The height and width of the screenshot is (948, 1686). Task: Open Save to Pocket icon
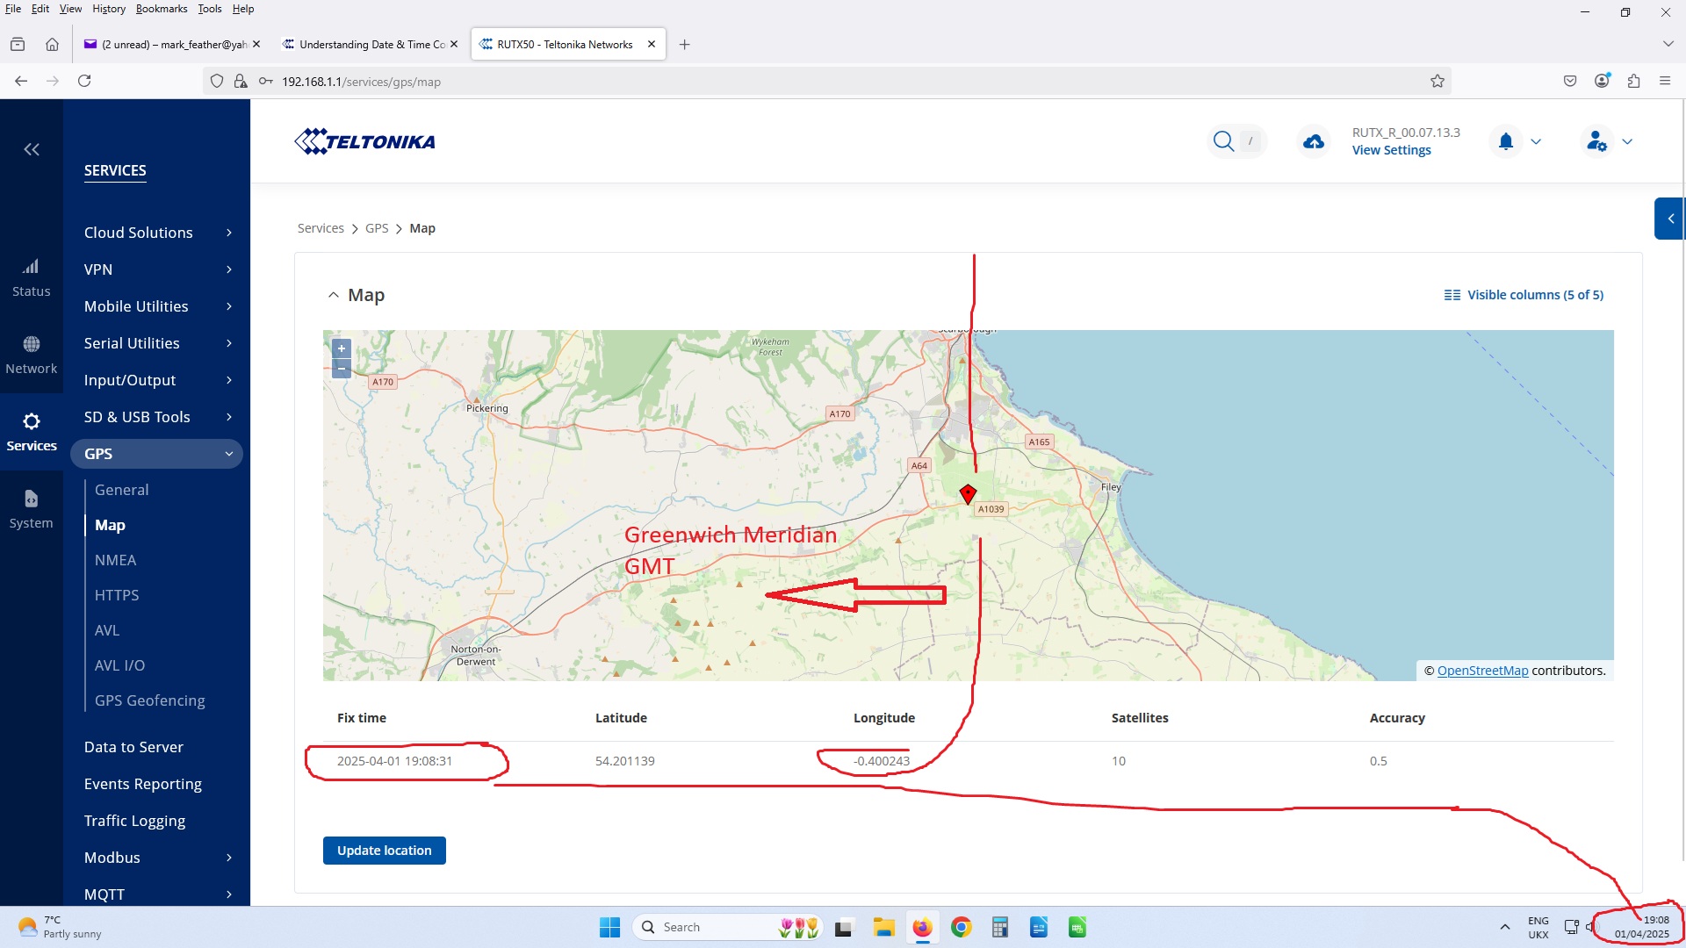click(1570, 81)
